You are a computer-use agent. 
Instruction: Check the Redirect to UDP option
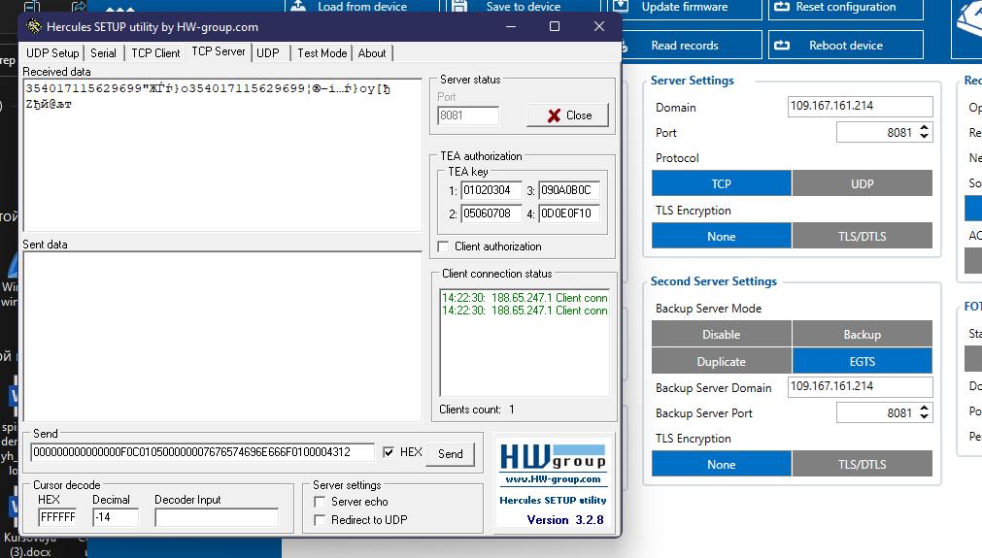[x=320, y=520]
